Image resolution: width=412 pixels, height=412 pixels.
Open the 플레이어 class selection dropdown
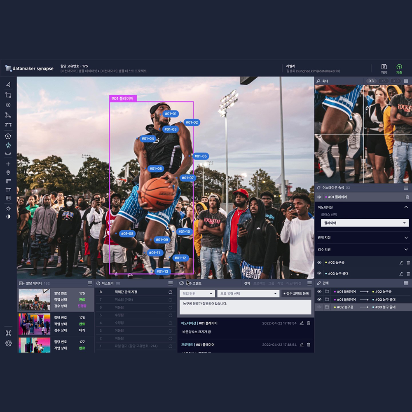coord(365,223)
